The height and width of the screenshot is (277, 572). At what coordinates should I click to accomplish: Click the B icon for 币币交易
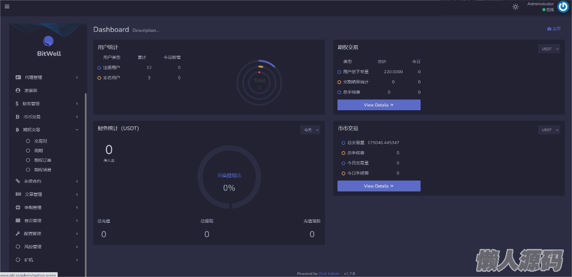(18, 117)
